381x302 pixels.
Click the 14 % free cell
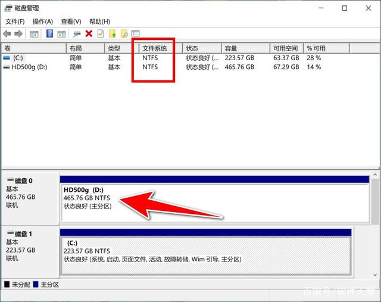click(314, 67)
